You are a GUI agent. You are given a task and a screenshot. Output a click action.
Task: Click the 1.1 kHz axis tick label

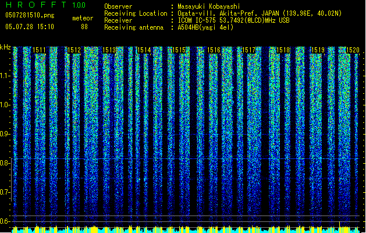(5, 76)
